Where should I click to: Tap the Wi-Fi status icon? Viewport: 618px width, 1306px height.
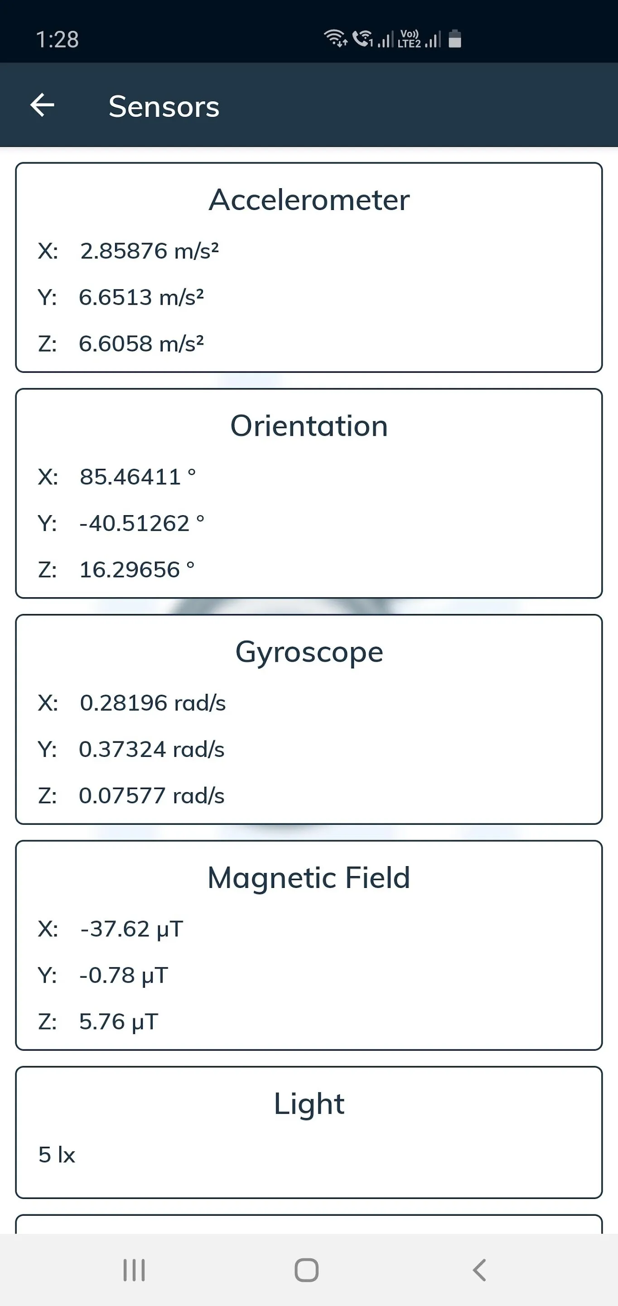pyautogui.click(x=335, y=39)
